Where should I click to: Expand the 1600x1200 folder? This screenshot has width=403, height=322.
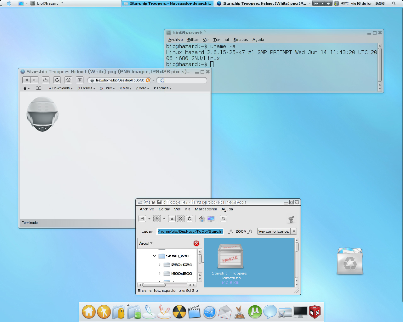tap(159, 274)
